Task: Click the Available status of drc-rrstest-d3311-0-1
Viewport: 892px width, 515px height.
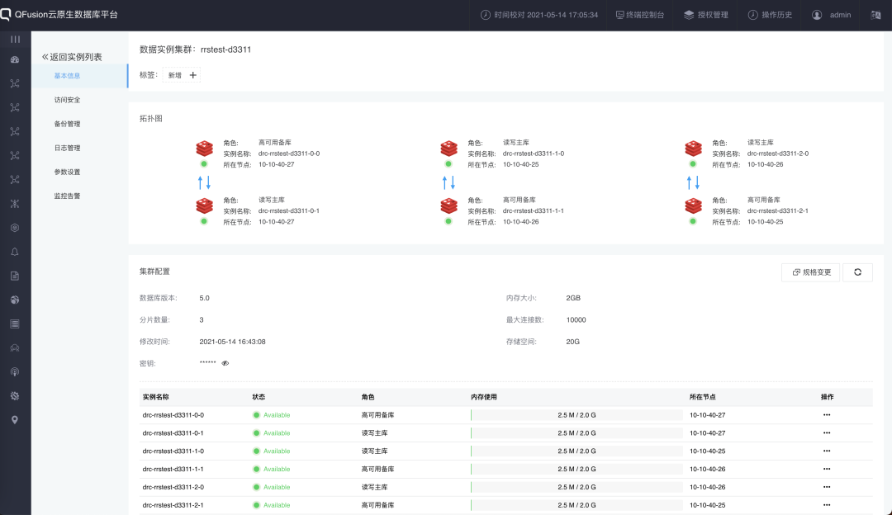Action: 272,433
